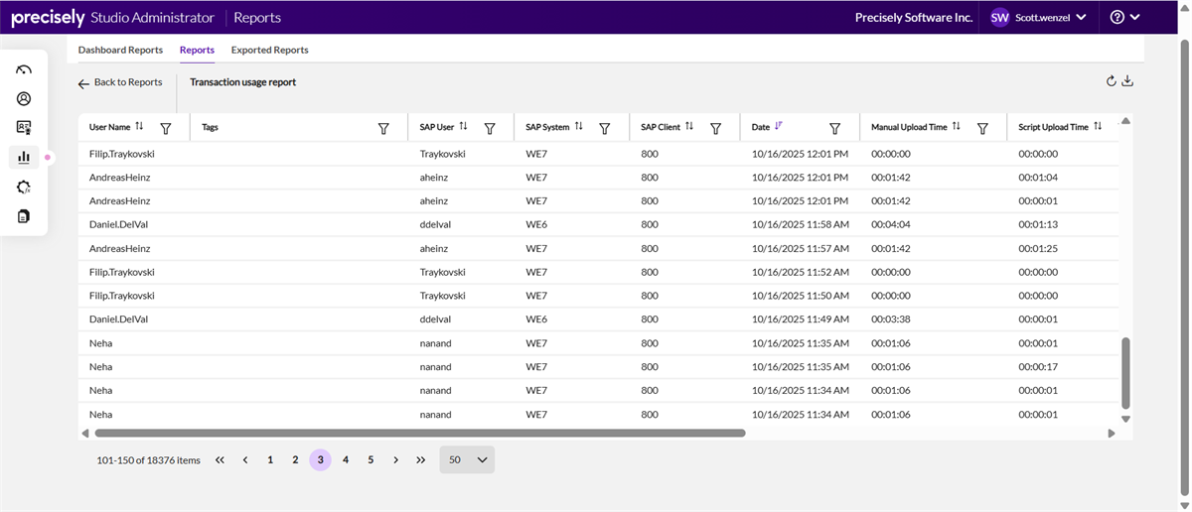Screen dimensions: 1192x512
Task: Click the 00:01:25 script upload time
Action: (1038, 248)
